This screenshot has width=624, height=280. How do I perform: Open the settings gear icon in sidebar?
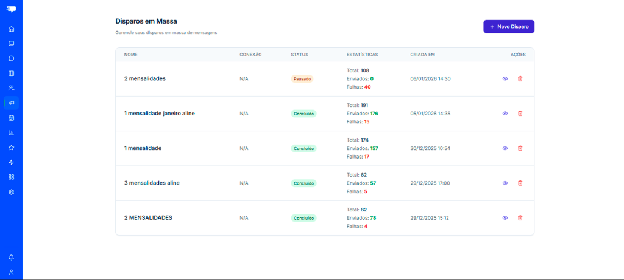[x=11, y=192]
